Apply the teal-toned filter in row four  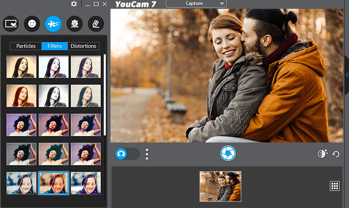pos(54,154)
